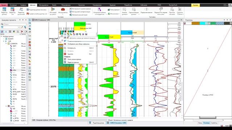232x130 pixels.
Task: Open the equation editor ribbon button
Action: click(x=21, y=11)
